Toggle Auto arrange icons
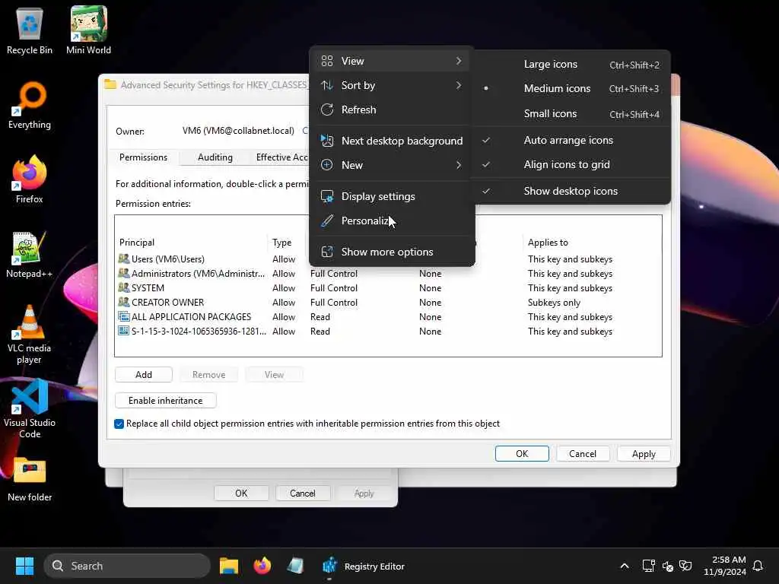The width and height of the screenshot is (779, 584). [571, 141]
